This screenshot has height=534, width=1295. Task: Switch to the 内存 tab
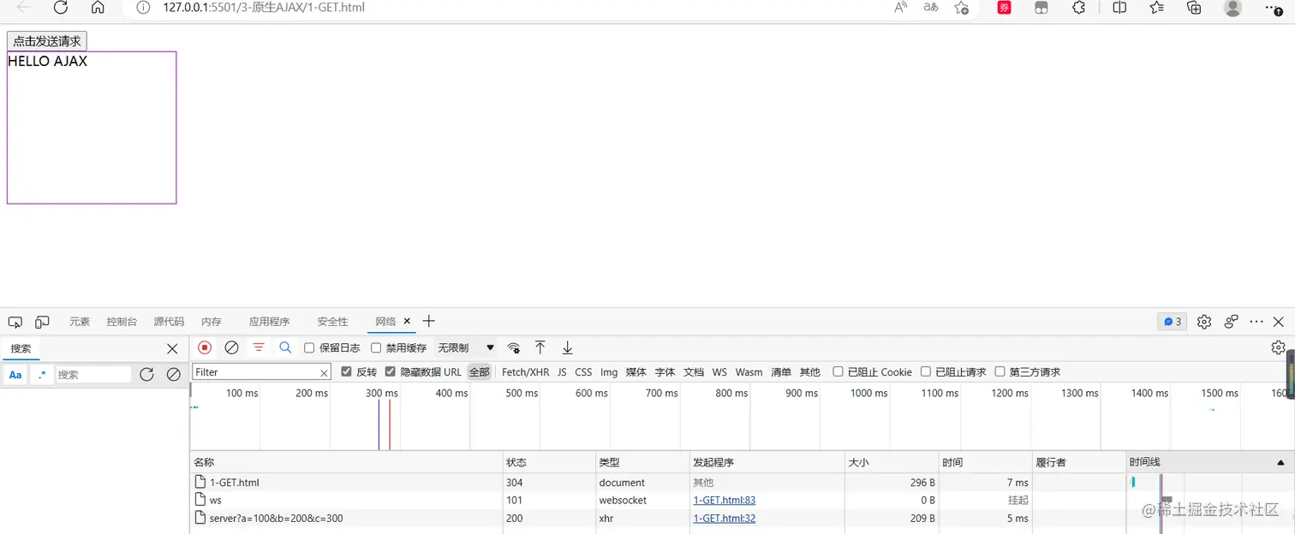pos(212,322)
